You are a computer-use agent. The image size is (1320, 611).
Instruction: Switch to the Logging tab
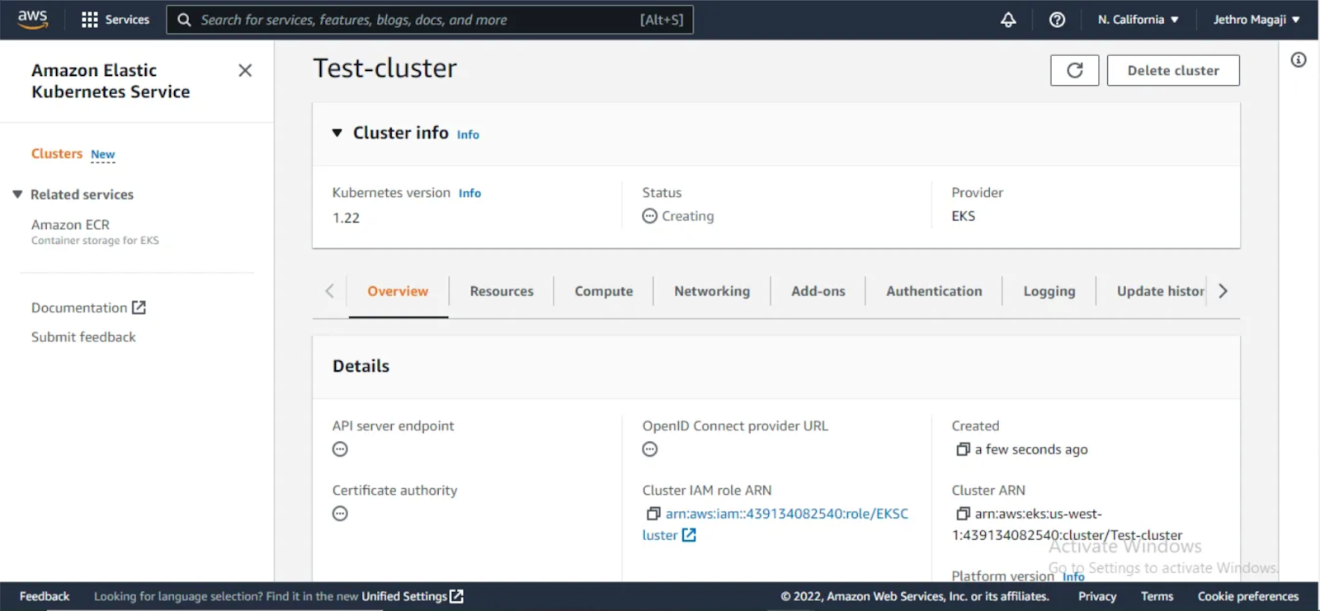pyautogui.click(x=1049, y=291)
